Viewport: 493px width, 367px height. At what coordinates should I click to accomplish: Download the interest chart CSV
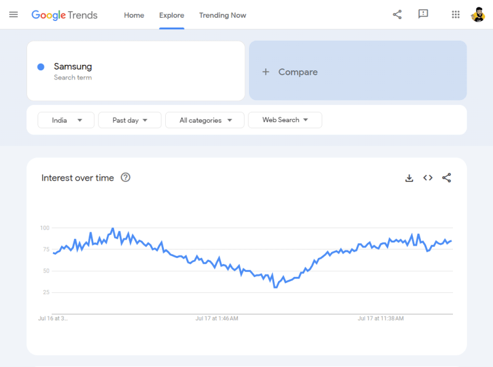(409, 178)
